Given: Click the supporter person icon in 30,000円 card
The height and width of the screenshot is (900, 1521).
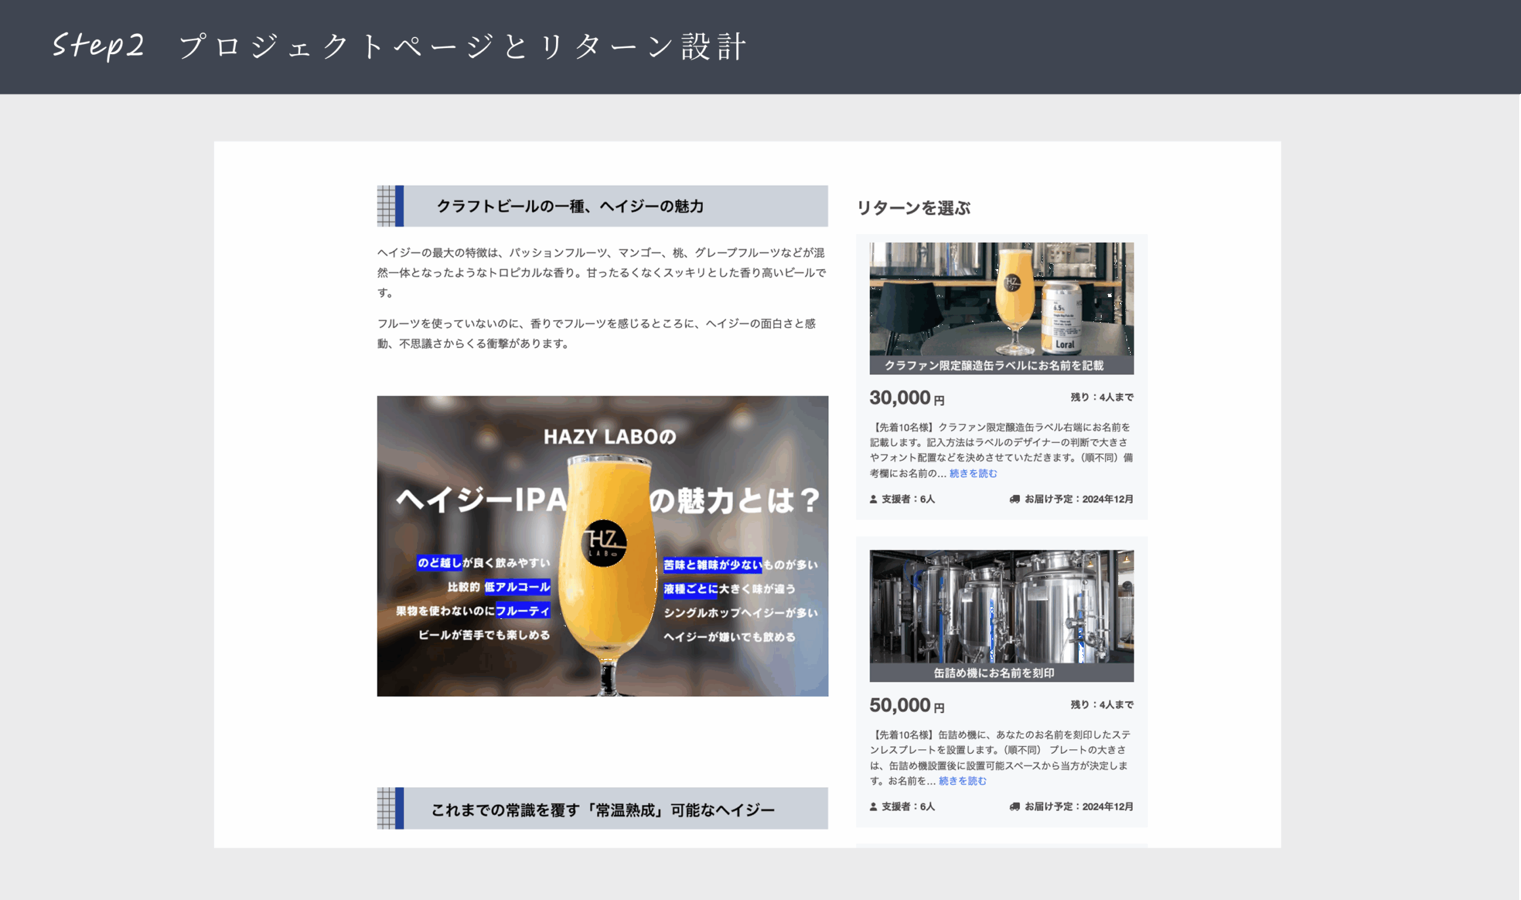Looking at the screenshot, I should (873, 499).
